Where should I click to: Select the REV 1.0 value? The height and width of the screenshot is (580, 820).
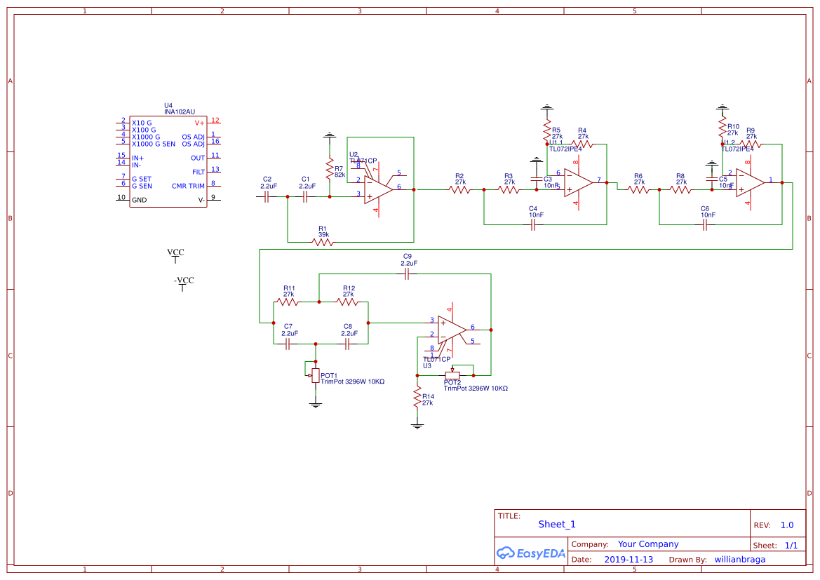coord(786,525)
